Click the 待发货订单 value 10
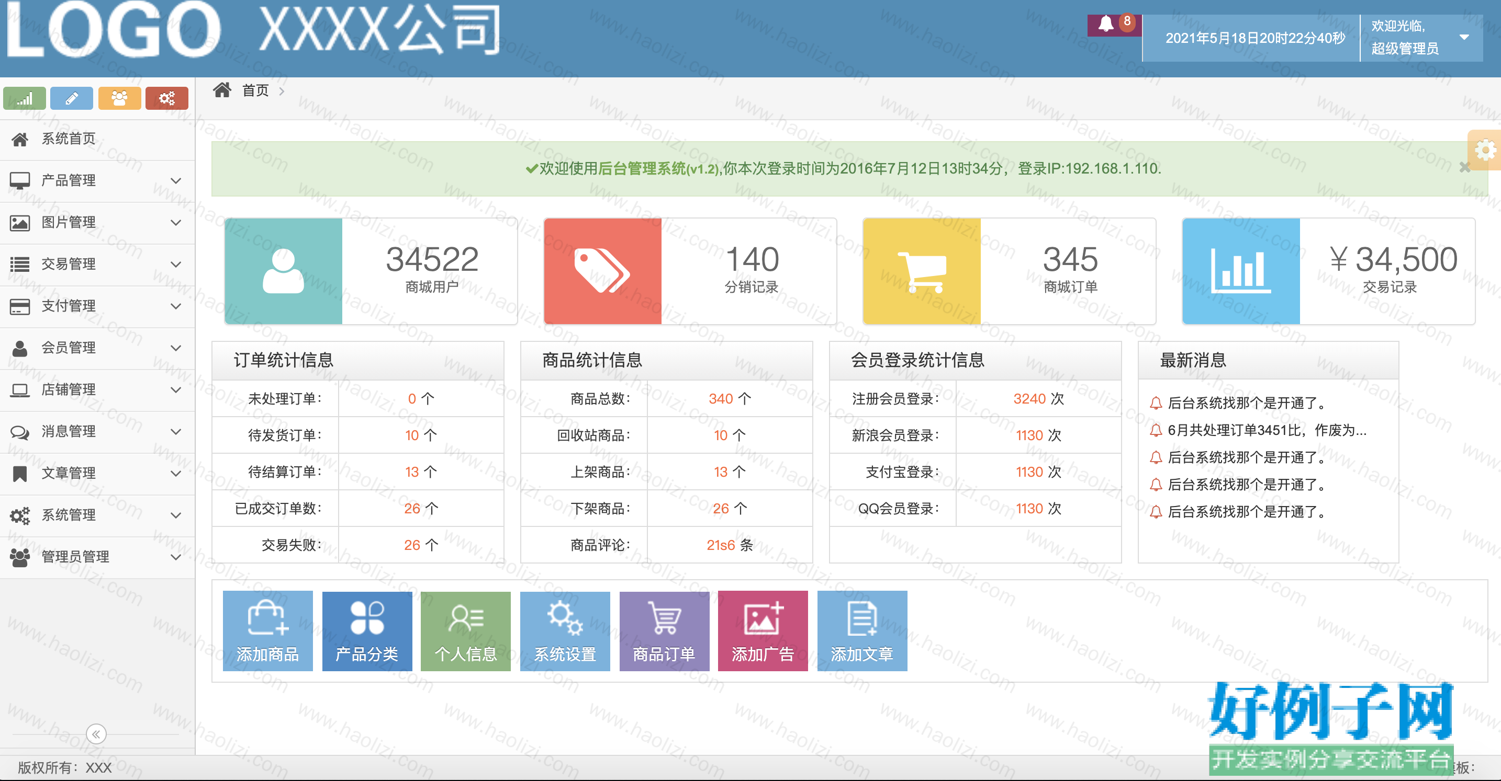The image size is (1501, 781). point(412,435)
